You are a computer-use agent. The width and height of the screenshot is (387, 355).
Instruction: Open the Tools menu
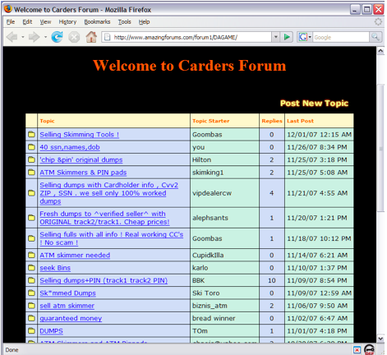124,21
